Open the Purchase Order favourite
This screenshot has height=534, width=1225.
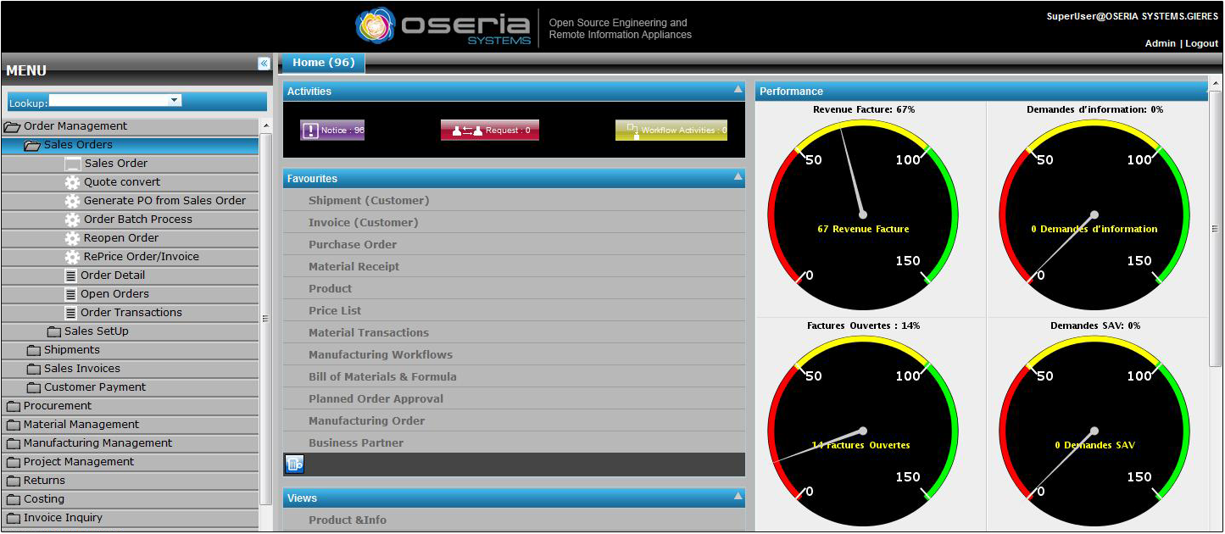[x=353, y=245]
